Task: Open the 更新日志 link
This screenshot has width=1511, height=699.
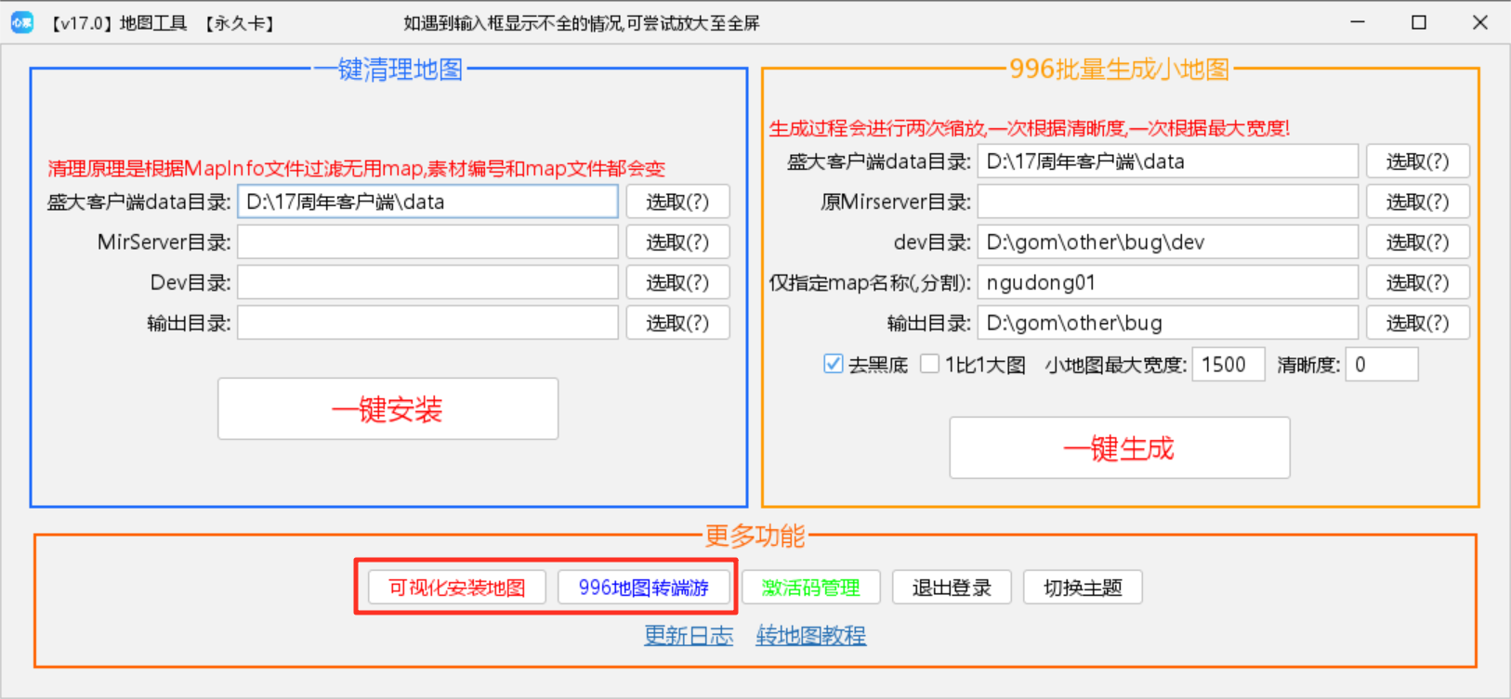Action: (x=689, y=636)
